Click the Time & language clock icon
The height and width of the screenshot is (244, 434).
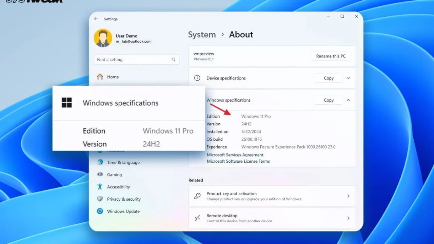100,162
